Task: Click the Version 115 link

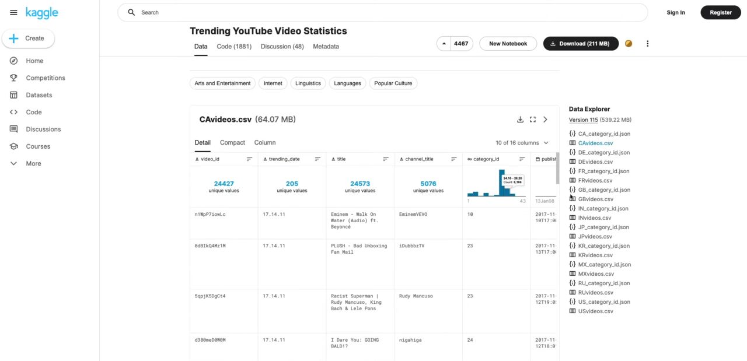Action: tap(584, 120)
